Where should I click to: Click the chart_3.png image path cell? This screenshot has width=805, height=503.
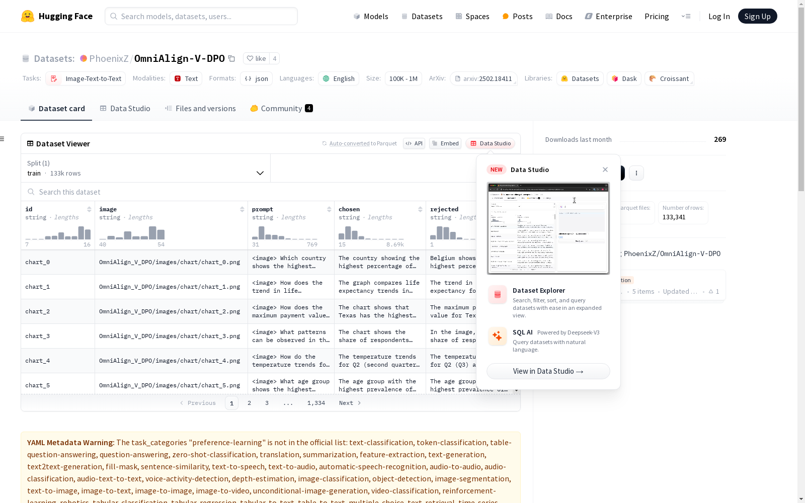click(171, 336)
